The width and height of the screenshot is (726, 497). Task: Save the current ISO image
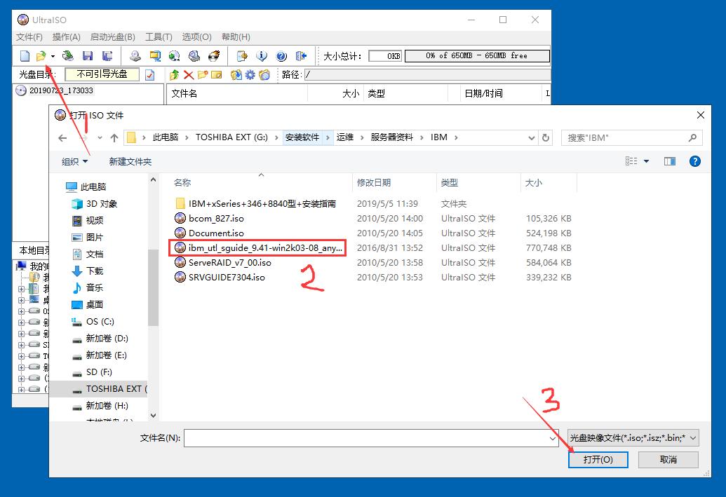pyautogui.click(x=88, y=55)
